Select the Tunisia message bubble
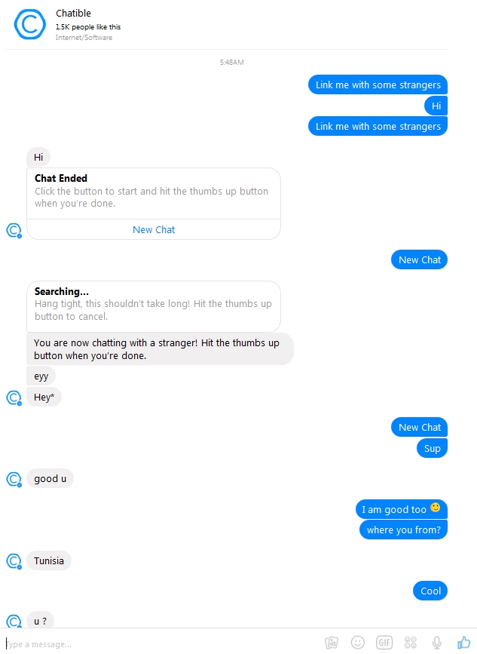The image size is (477, 654). (49, 560)
